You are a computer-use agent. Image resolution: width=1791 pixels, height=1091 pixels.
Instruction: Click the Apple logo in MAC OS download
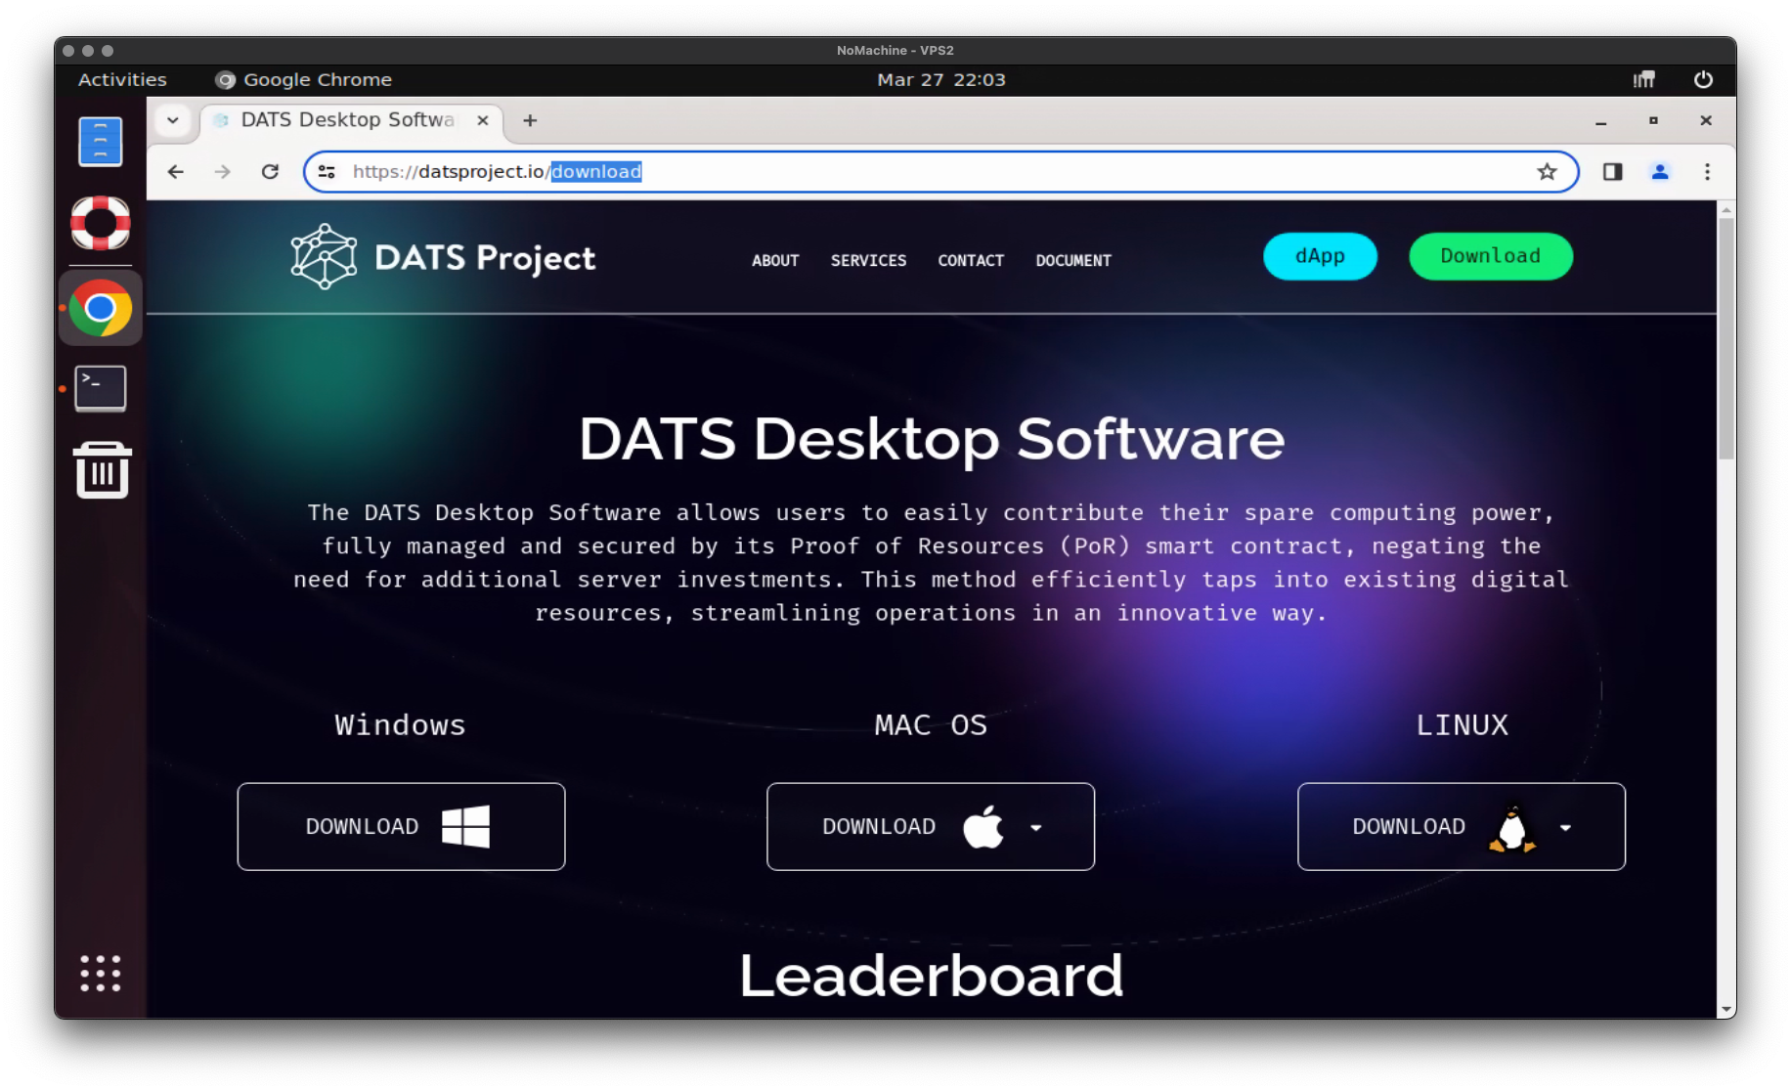click(x=983, y=826)
